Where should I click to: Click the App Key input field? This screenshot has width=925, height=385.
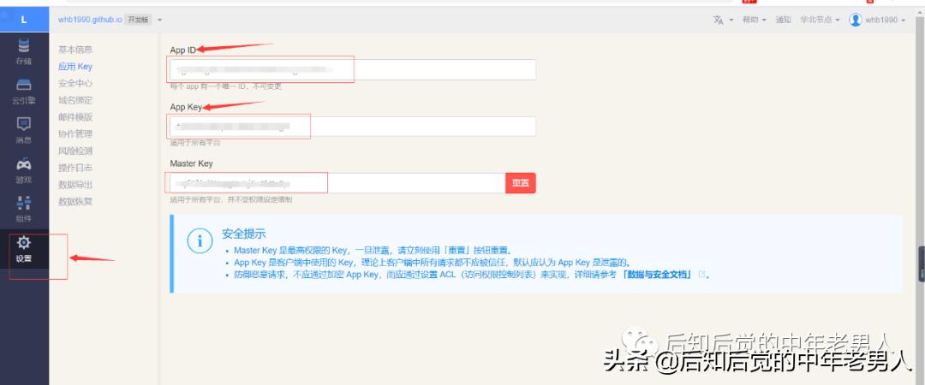353,127
